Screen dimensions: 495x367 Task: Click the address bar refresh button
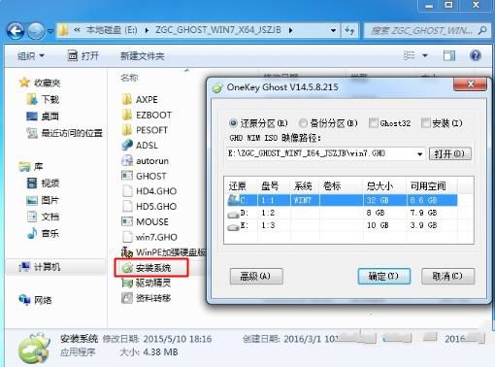349,31
